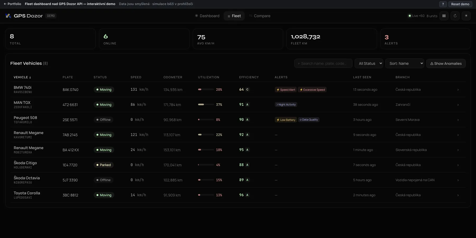The width and height of the screenshot is (476, 238).
Task: Click the Excessive Speed alert badge
Action: (312, 90)
